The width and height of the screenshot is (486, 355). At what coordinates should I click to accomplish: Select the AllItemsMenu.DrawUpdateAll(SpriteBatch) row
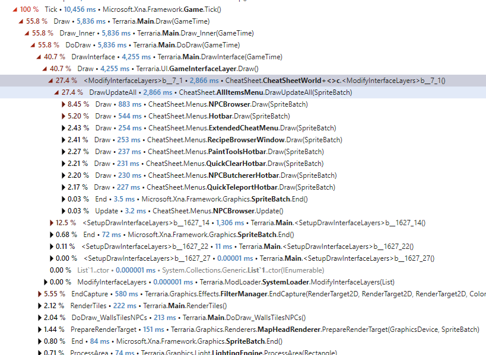tap(243, 92)
